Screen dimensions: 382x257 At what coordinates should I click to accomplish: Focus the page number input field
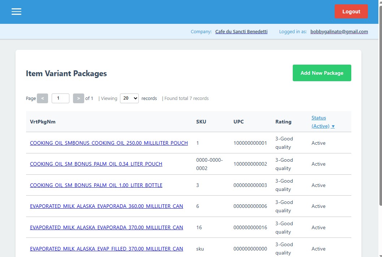click(x=60, y=98)
